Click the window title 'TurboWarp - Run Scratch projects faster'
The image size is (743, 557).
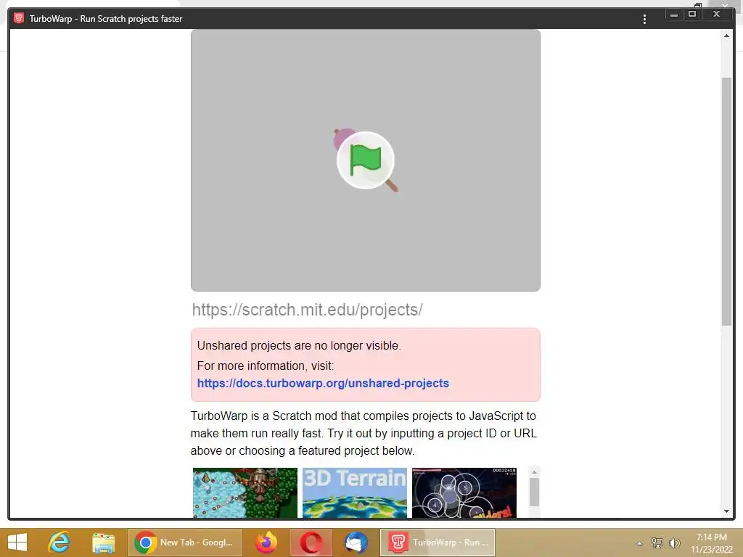[106, 19]
